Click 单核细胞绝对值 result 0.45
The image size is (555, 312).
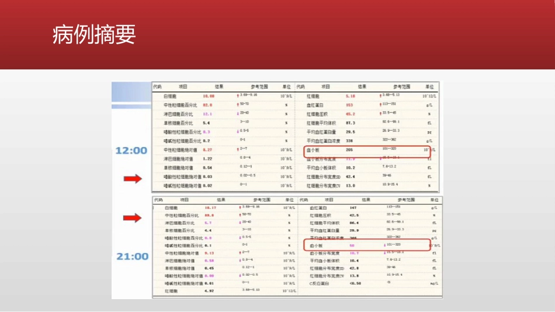pos(209,268)
